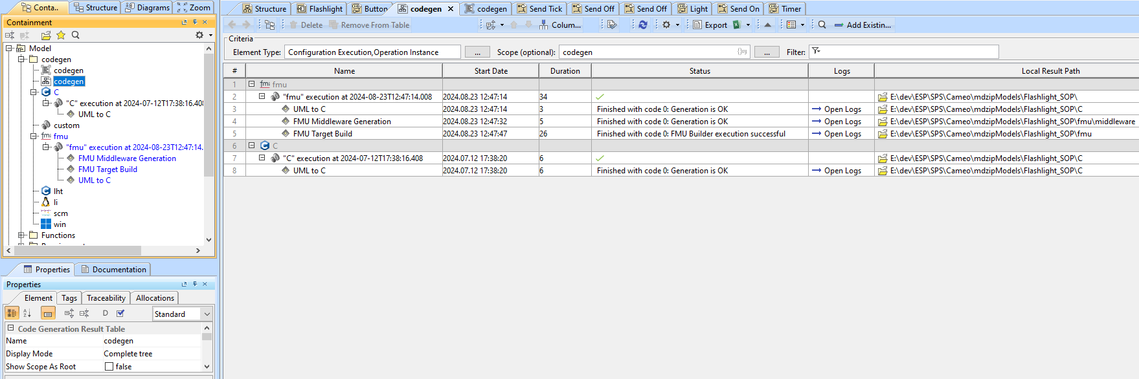The width and height of the screenshot is (1139, 379).
Task: Expand the Functions folder in tree
Action: (x=21, y=235)
